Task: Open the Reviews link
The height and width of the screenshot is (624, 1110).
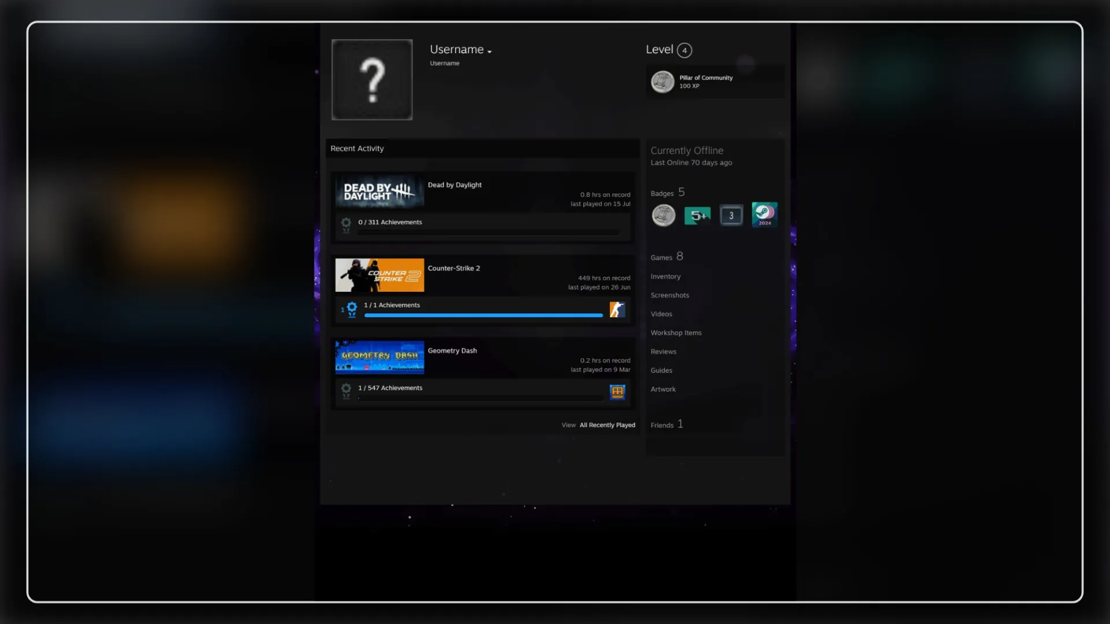Action: click(x=663, y=352)
